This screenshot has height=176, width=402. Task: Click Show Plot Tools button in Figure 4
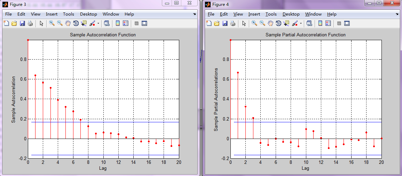(x=347, y=24)
